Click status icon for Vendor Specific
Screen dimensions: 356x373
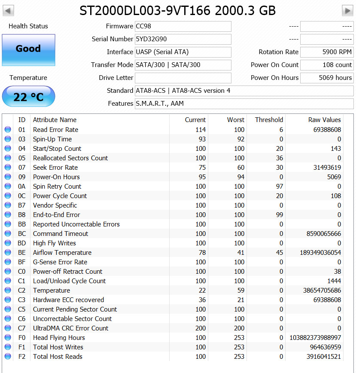click(x=8, y=205)
